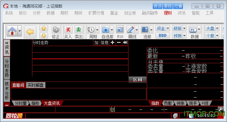Select the 领涨 tab on right panel

[180, 103]
